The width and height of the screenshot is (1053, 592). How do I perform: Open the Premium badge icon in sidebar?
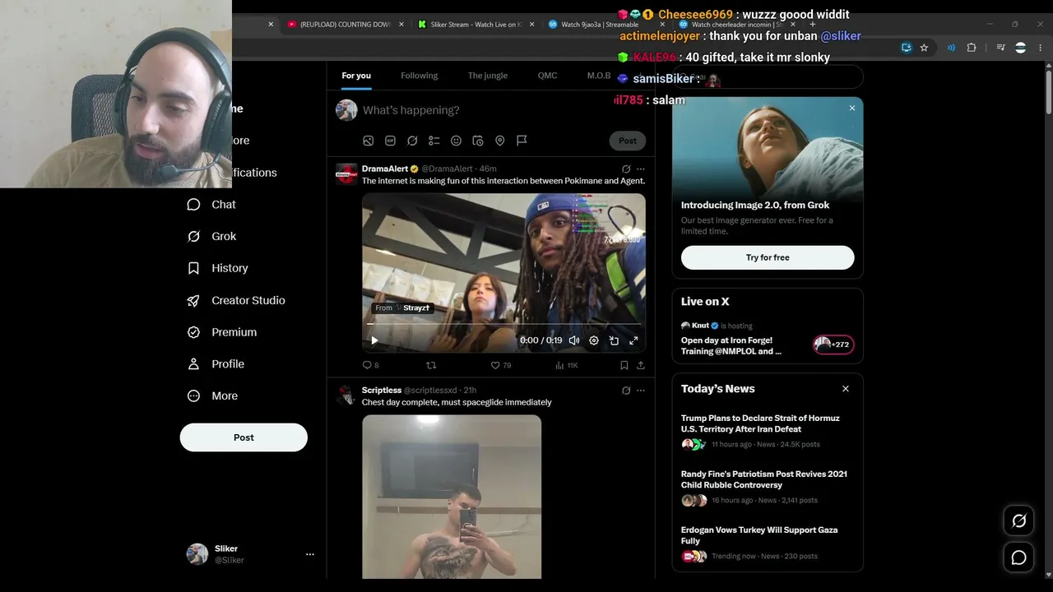coord(193,332)
